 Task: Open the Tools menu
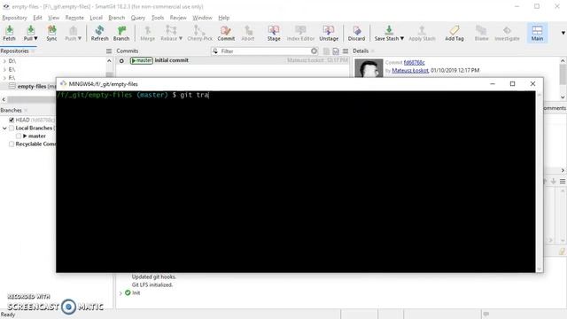coord(158,18)
